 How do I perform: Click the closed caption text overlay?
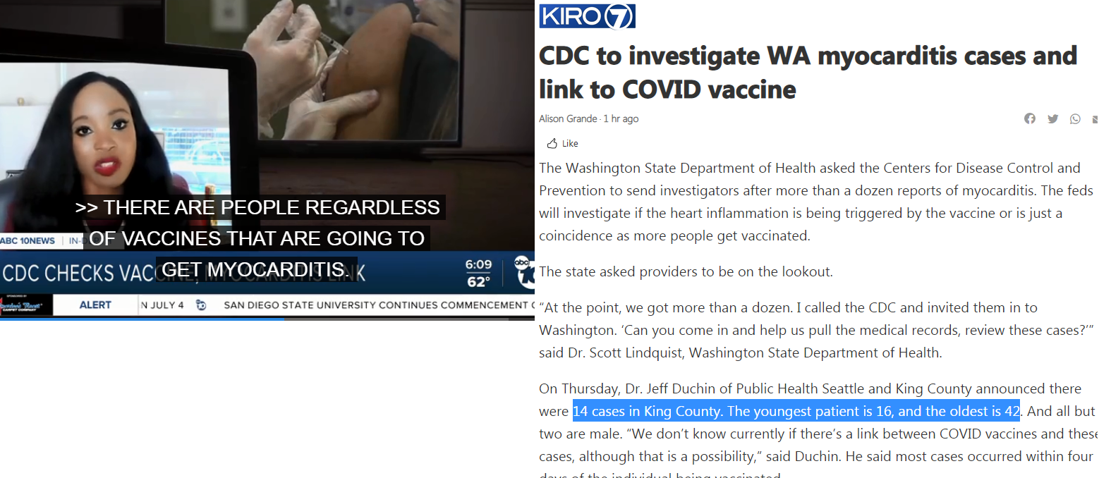coord(257,238)
